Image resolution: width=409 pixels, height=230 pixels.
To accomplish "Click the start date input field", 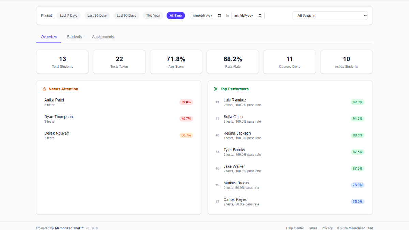I will point(207,16).
